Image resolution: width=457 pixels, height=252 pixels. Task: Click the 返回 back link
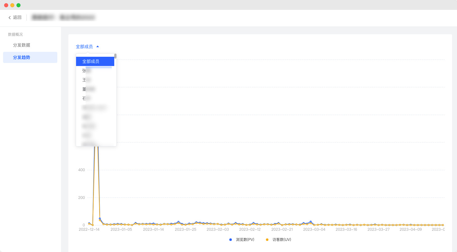17,18
